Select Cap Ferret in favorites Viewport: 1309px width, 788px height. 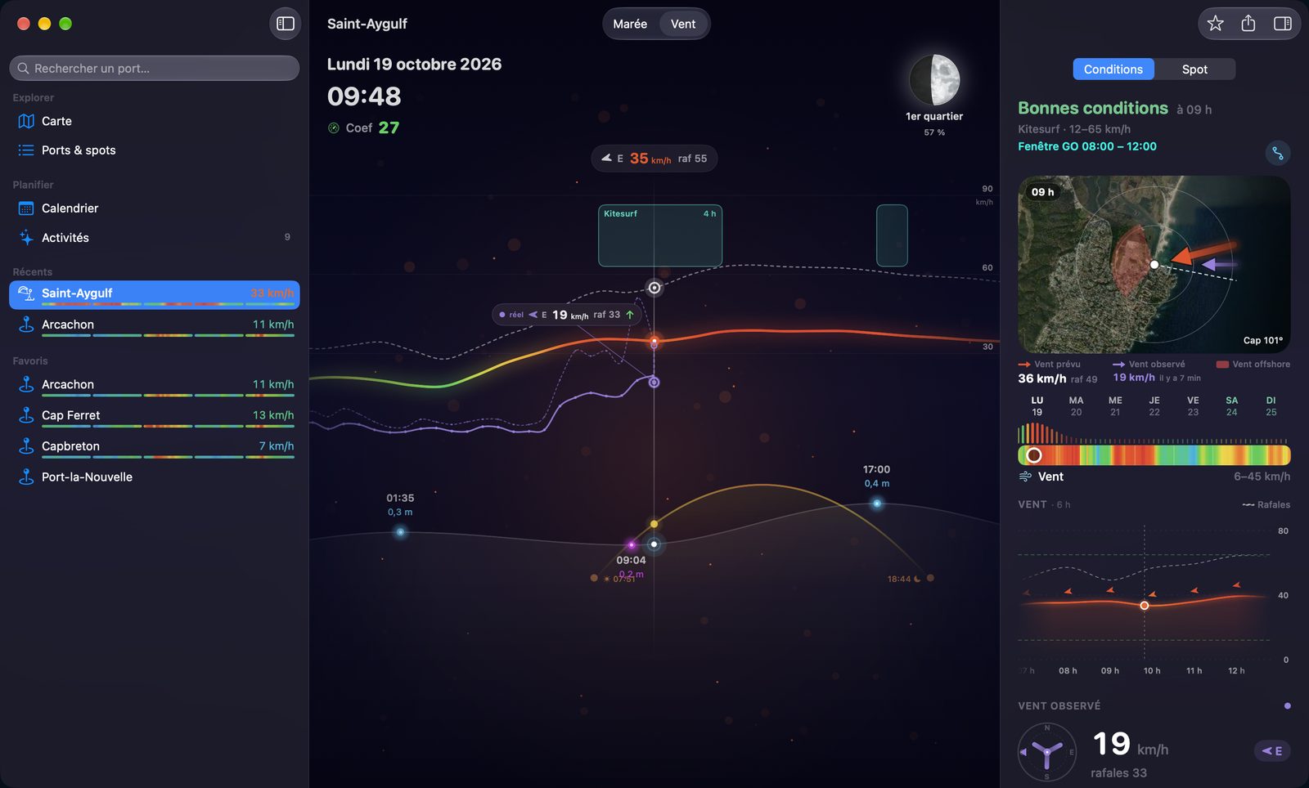click(x=155, y=417)
